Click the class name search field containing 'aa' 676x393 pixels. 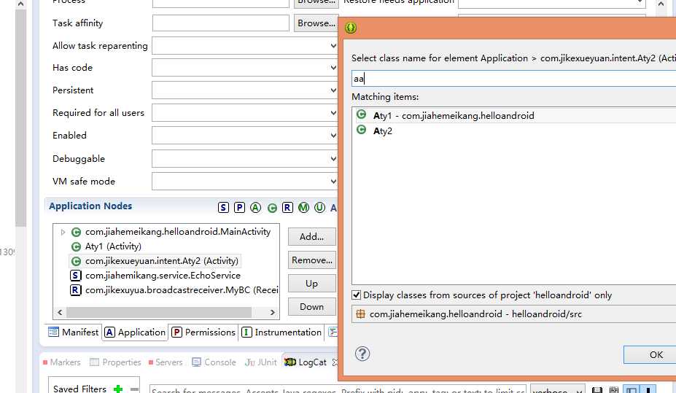point(513,79)
